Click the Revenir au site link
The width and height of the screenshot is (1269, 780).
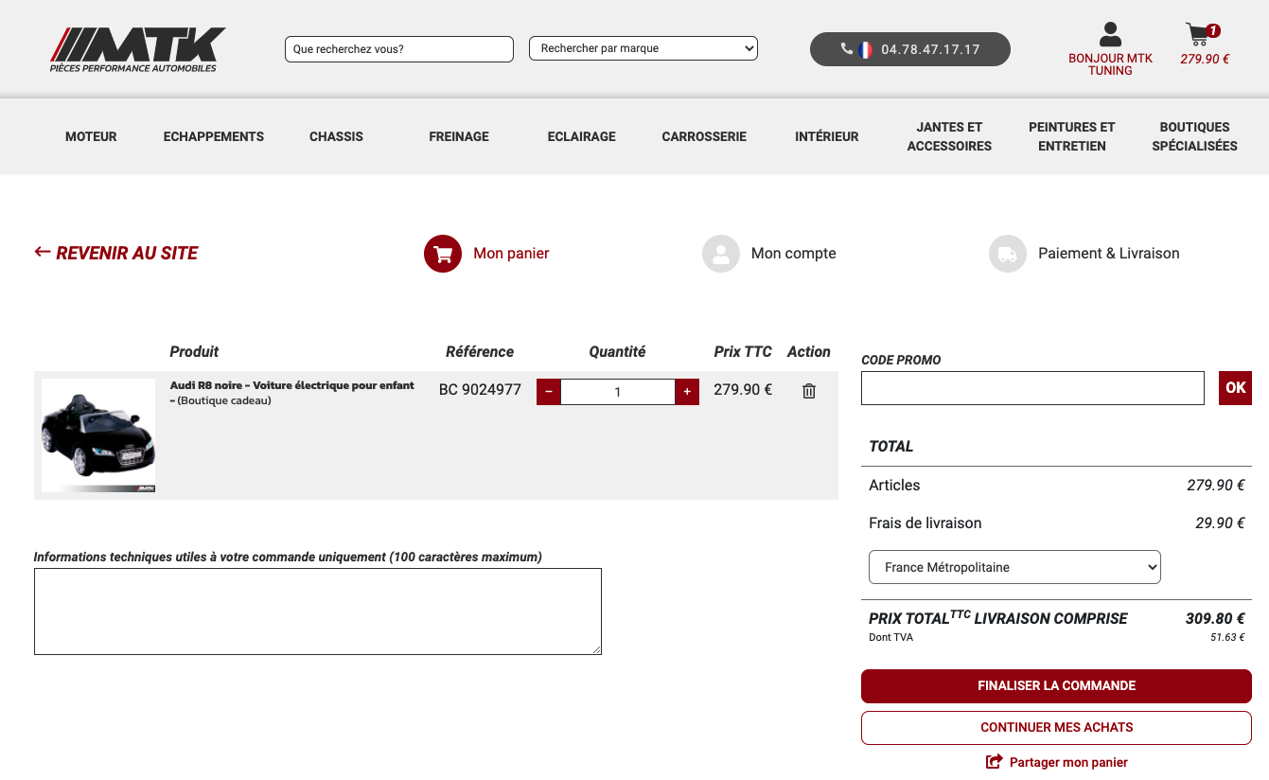click(127, 253)
